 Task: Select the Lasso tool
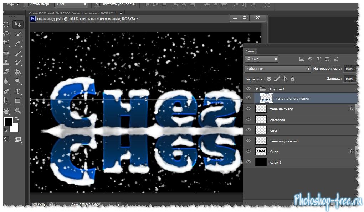[x=6, y=34]
